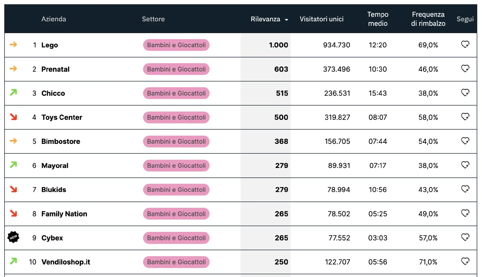Click Lego's Bambini e Giocattoli tag
This screenshot has height=277, width=482.
[x=176, y=45]
